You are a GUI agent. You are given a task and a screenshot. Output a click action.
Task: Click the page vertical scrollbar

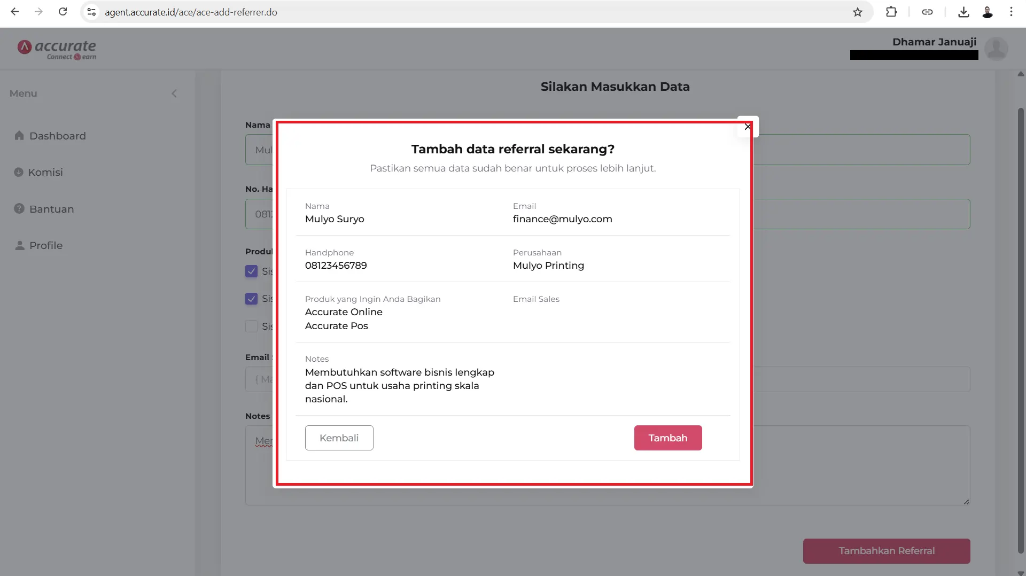click(x=1021, y=330)
